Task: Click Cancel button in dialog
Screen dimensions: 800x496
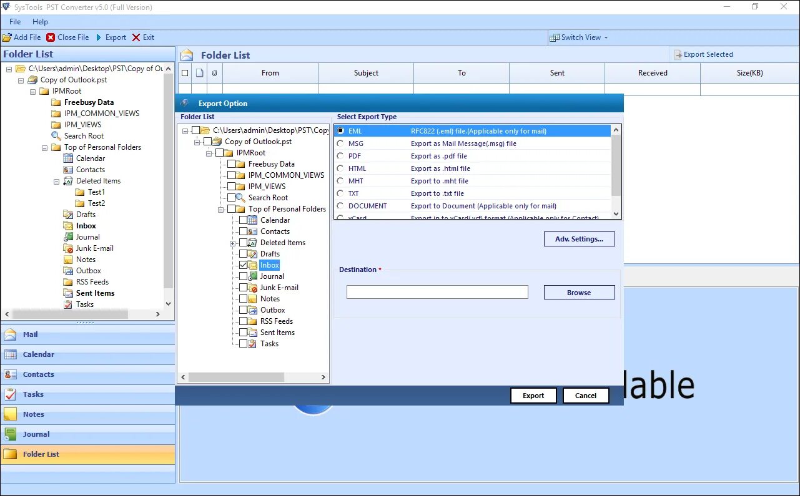Action: pyautogui.click(x=586, y=396)
